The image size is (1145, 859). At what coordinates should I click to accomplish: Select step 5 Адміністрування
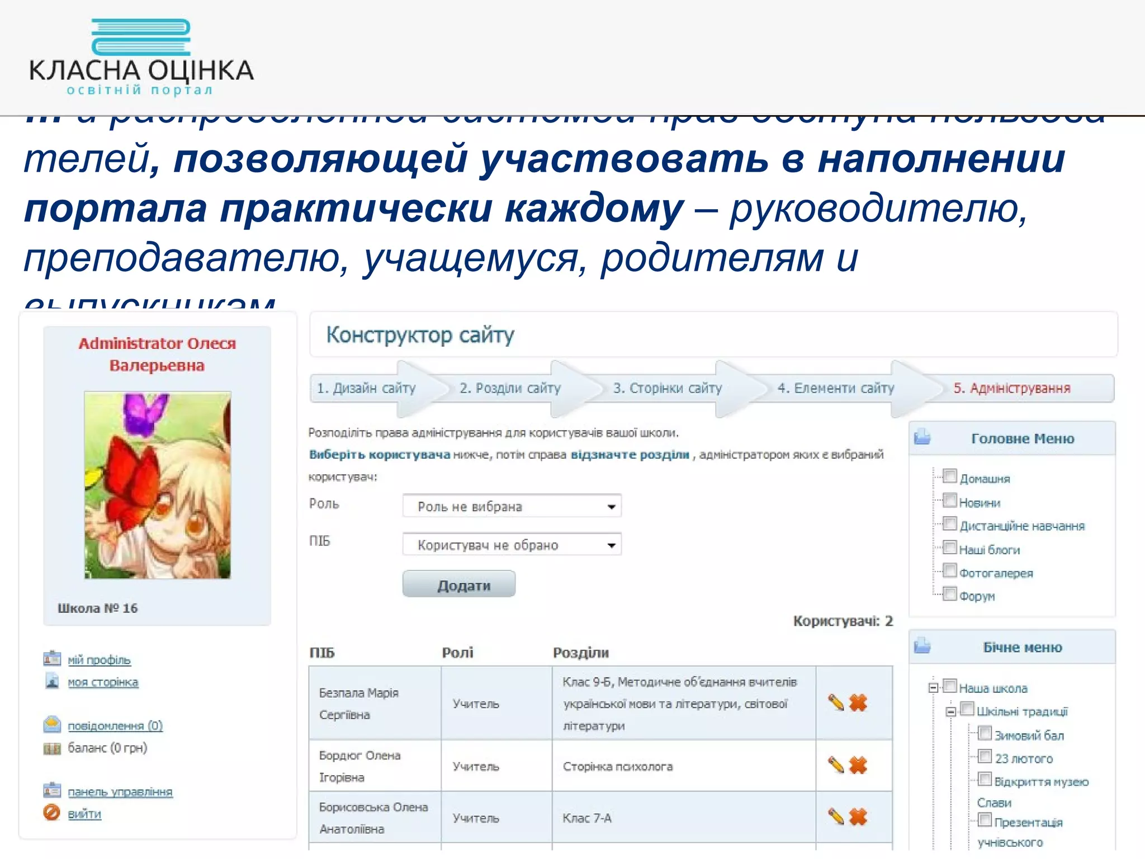1012,388
